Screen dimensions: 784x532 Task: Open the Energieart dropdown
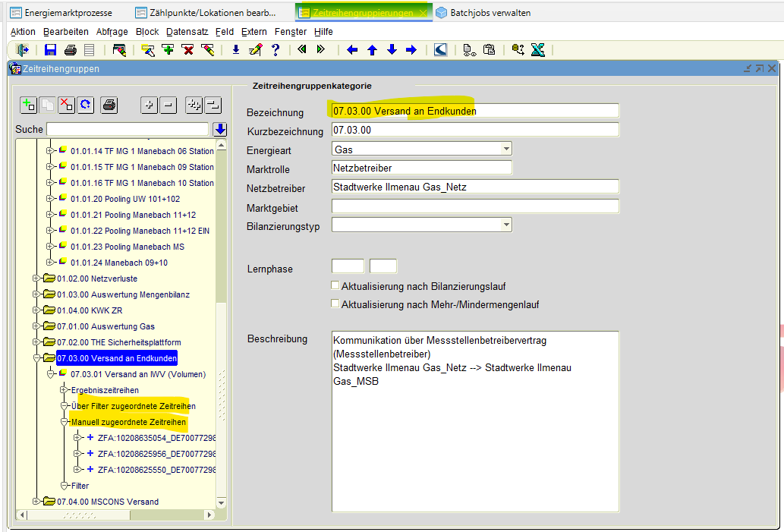[505, 150]
